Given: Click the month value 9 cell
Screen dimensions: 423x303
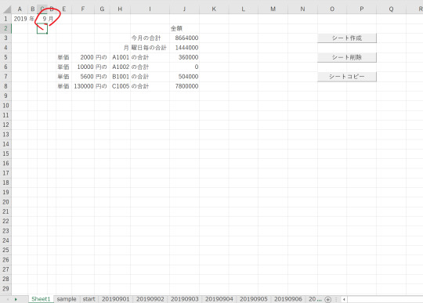Looking at the screenshot, I should (42, 19).
